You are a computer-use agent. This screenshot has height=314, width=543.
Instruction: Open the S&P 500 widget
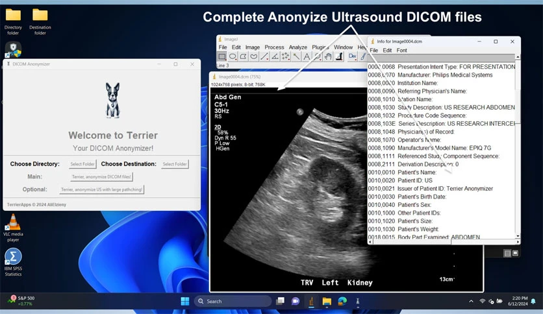21,301
